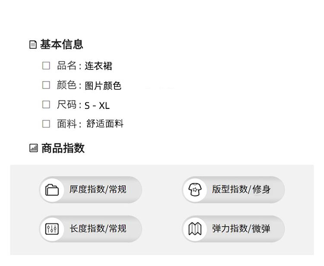Click the 基本信息 section heading
This screenshot has height=266, width=324.
[61, 44]
